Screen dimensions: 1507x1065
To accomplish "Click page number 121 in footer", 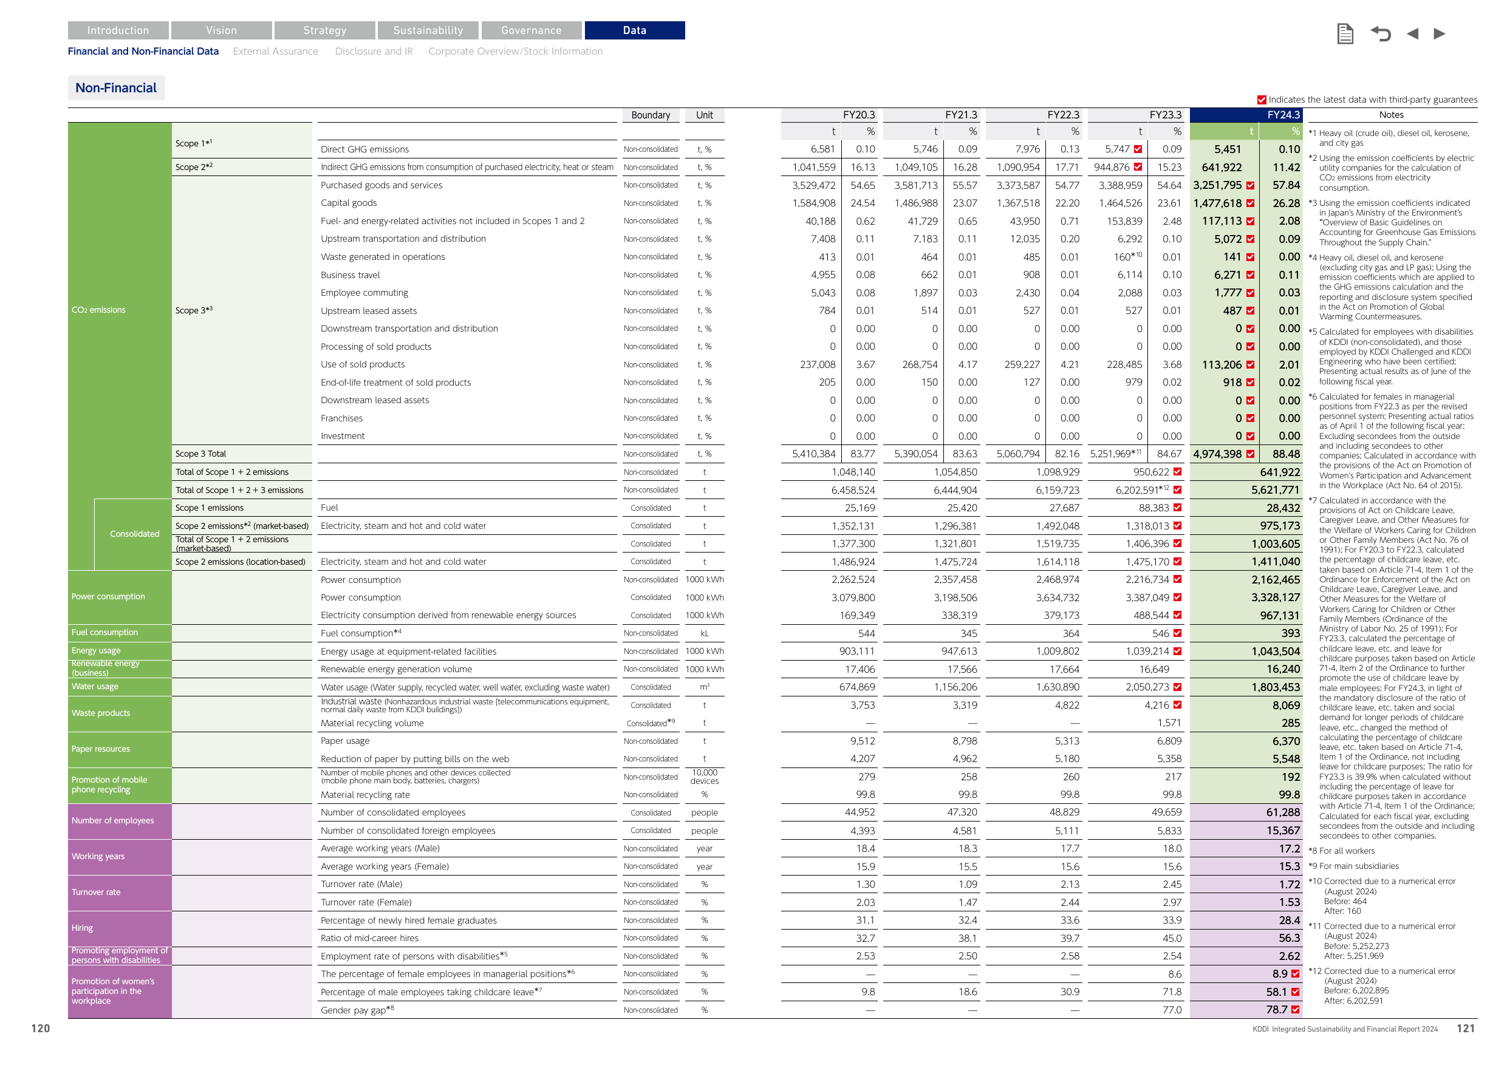I will 1466,1028.
